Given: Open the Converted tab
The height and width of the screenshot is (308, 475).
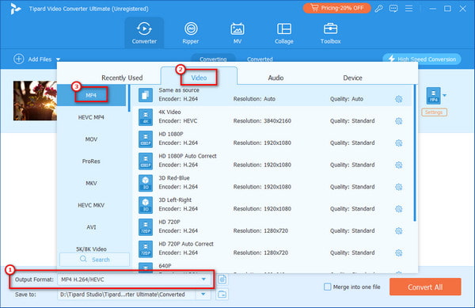Looking at the screenshot, I should tap(260, 59).
